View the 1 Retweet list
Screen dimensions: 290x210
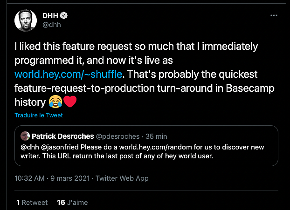coord(32,203)
